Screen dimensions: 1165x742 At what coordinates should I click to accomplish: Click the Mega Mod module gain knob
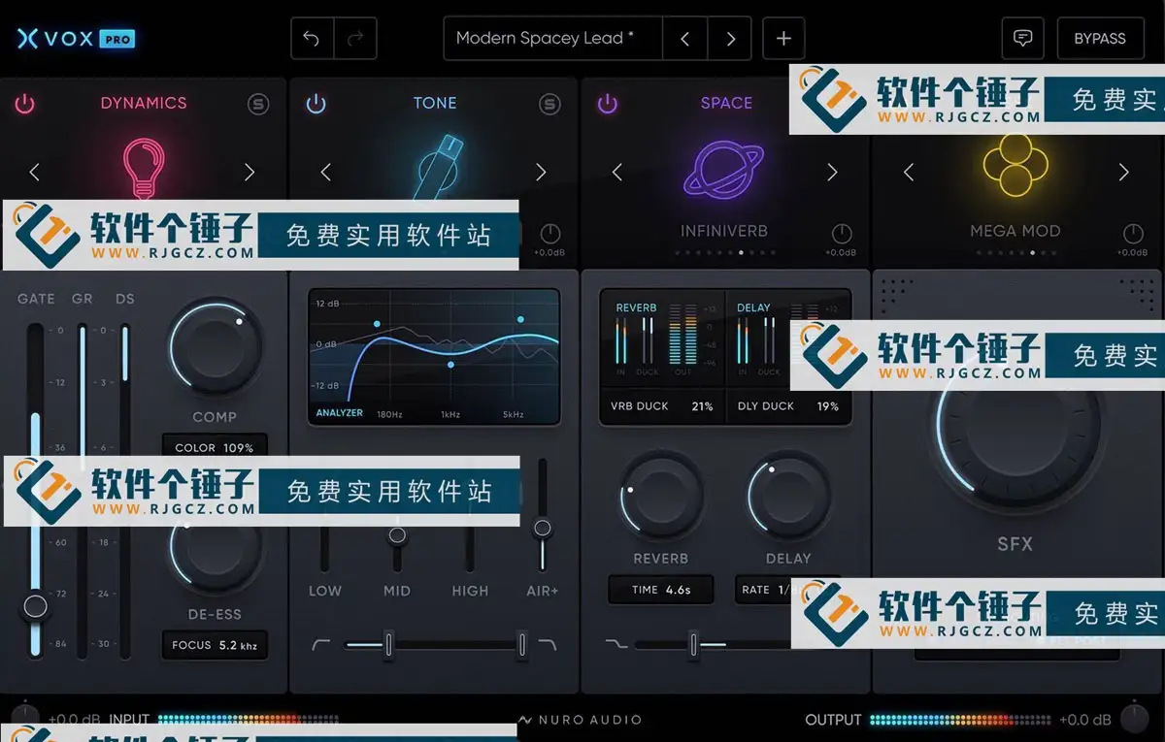tap(1133, 234)
